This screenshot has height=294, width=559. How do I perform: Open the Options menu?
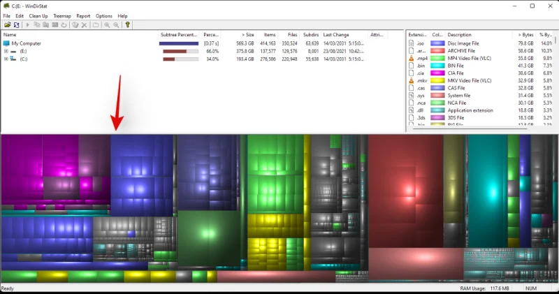tap(103, 15)
